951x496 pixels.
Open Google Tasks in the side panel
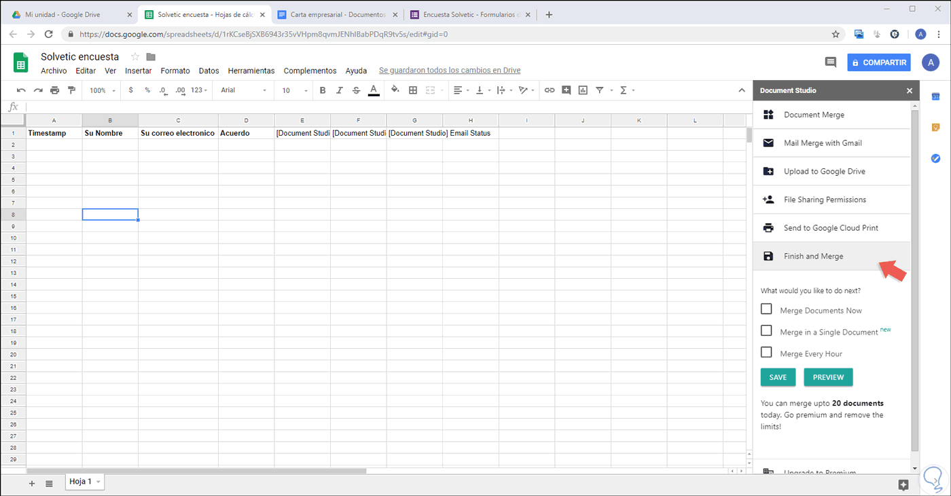pyautogui.click(x=935, y=158)
